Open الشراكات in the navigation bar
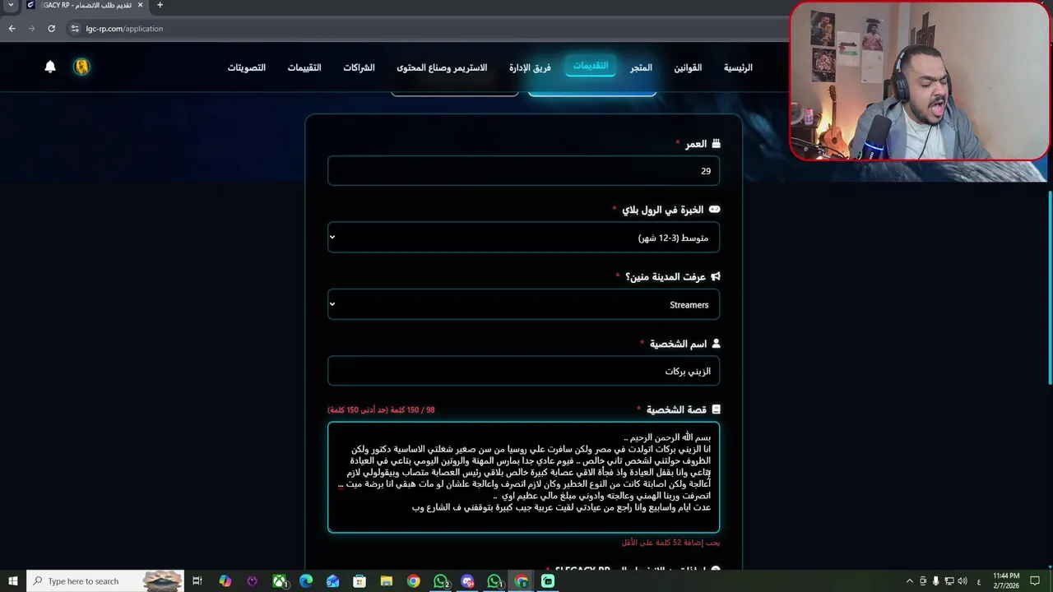Screen dimensions: 1053x592 click(359, 67)
